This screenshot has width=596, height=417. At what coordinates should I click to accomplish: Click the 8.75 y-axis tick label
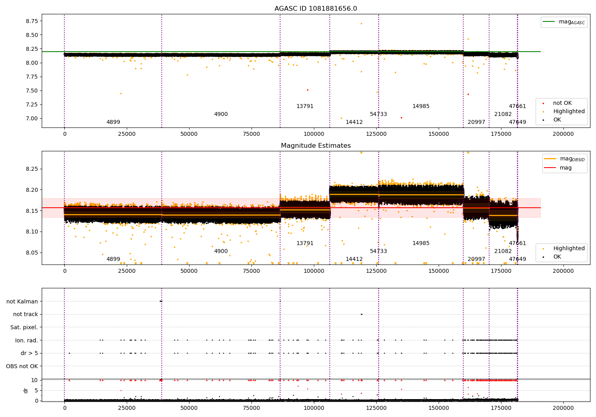click(x=31, y=21)
